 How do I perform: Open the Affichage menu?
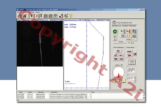[31, 12]
